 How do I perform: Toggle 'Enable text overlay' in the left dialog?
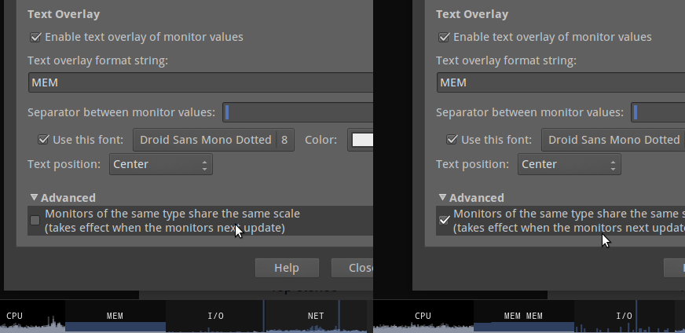click(35, 37)
